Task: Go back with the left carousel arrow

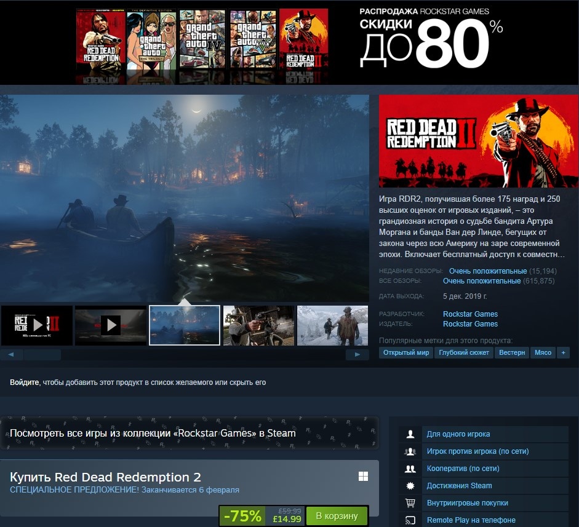Action: click(x=10, y=354)
